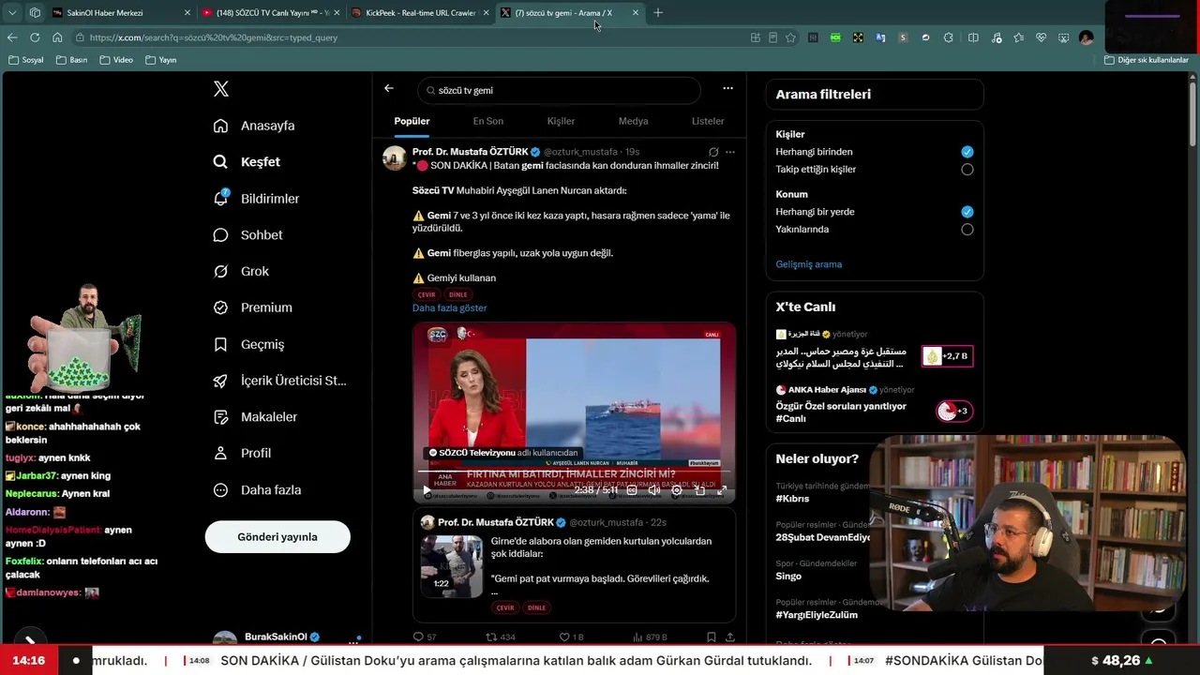
Task: Share Prof. Dr. Mustafa Öztürk's post
Action: [x=730, y=637]
